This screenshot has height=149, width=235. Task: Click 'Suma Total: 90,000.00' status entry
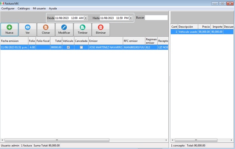pyautogui.click(x=47, y=146)
